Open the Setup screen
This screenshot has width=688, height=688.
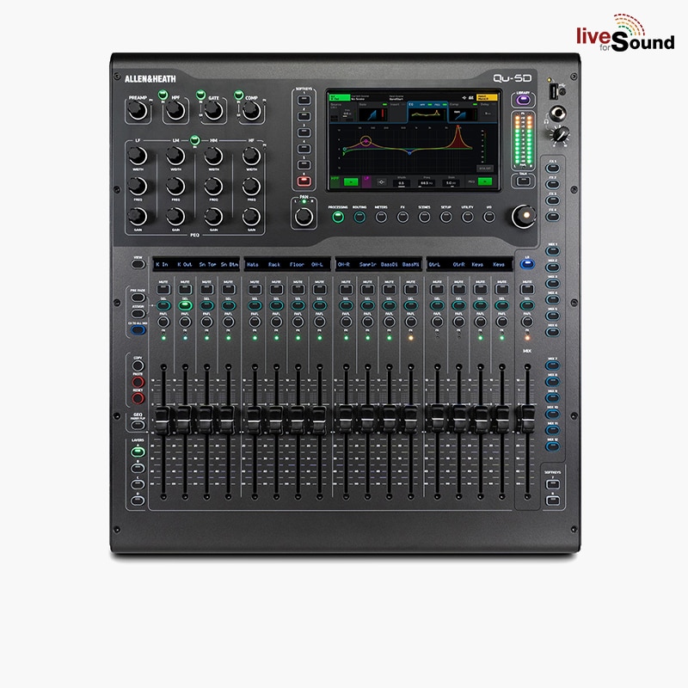(445, 217)
